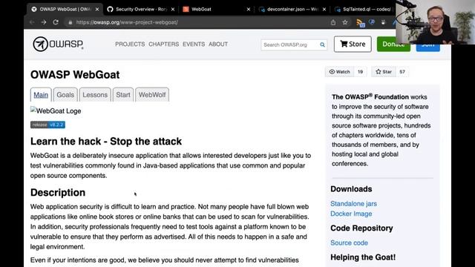Click the green Donate button

(393, 44)
